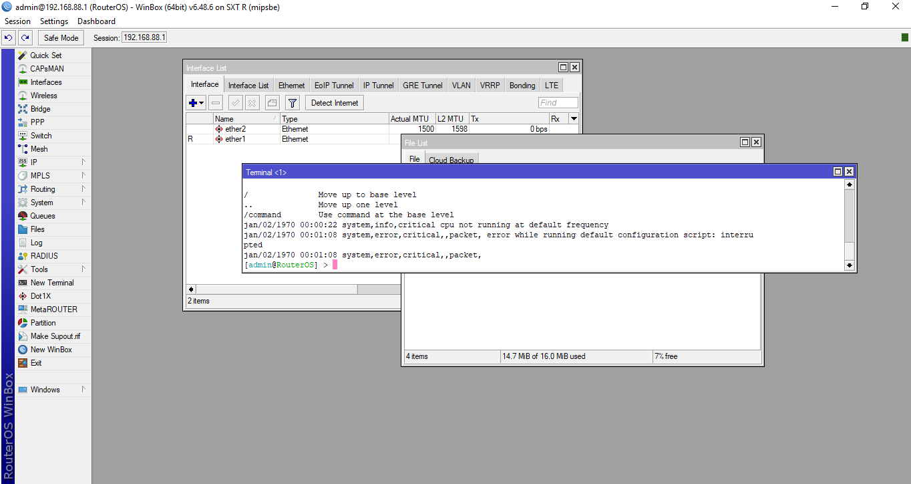Switch to the Cloud Backup tab in File List
911x484 pixels.
tap(451, 160)
